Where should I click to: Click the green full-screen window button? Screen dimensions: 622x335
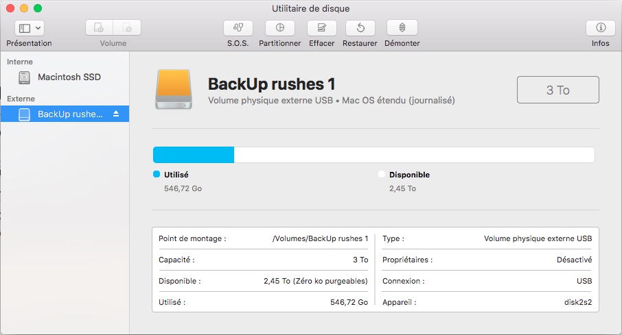click(x=38, y=8)
